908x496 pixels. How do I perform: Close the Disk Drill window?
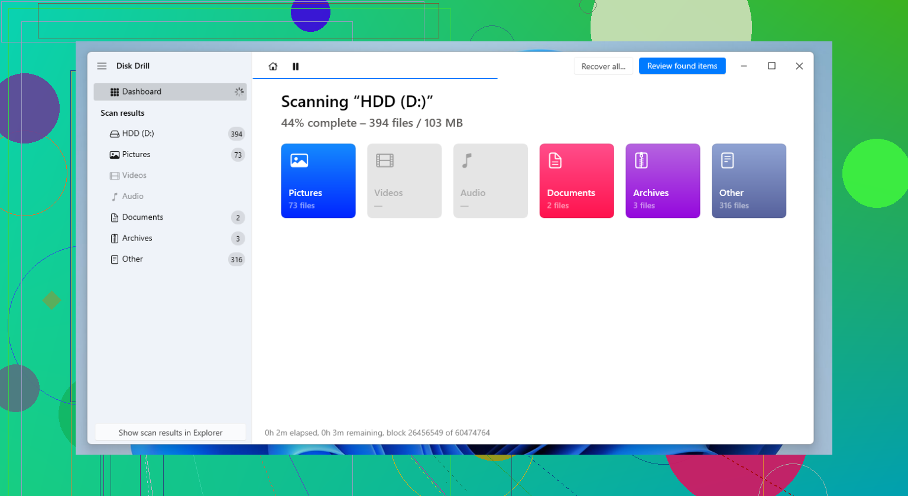[x=799, y=66]
